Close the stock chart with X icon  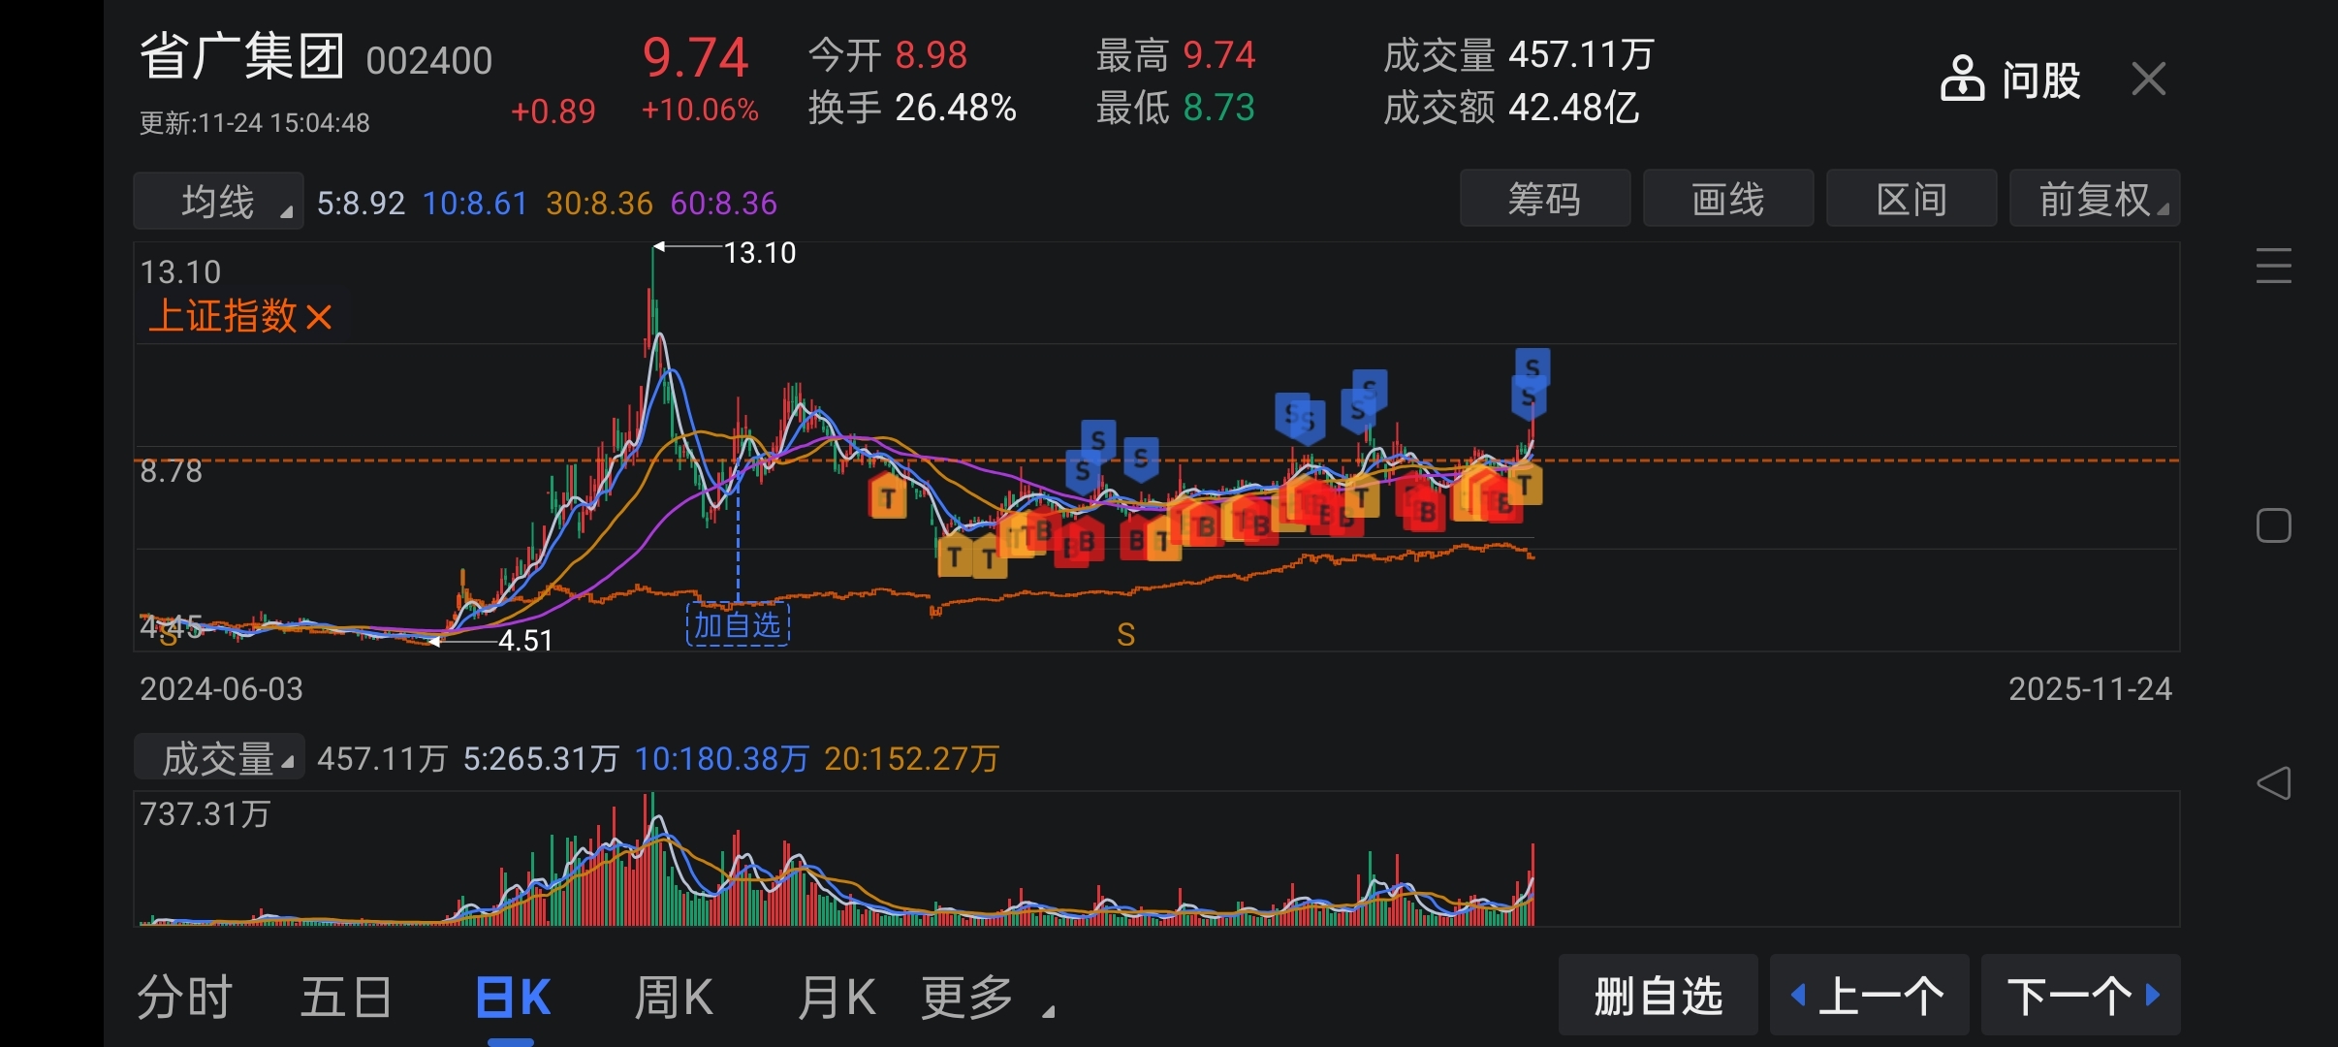2148,79
